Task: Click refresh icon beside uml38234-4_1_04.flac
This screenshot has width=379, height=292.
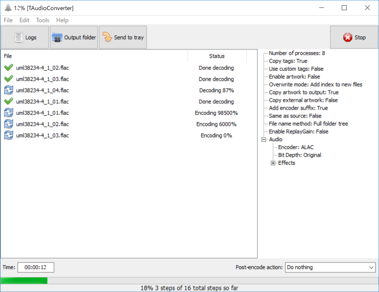Action: tap(8, 90)
